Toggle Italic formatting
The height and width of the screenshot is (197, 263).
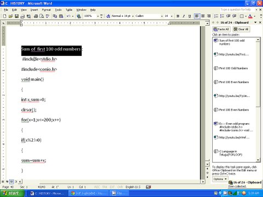pos(184,16)
